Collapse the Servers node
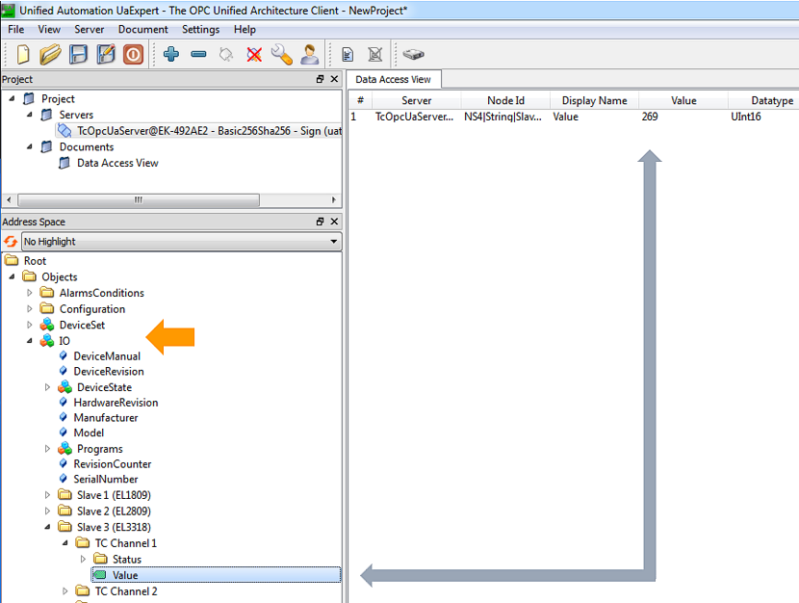The image size is (799, 603). tap(30, 115)
